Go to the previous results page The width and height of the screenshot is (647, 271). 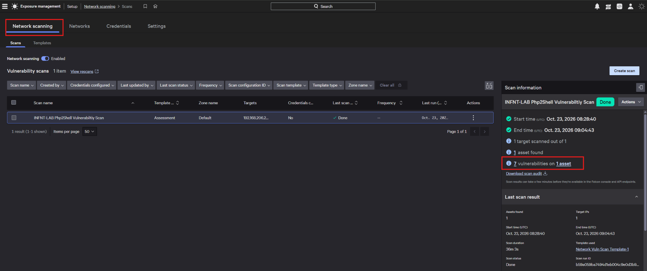(x=475, y=132)
